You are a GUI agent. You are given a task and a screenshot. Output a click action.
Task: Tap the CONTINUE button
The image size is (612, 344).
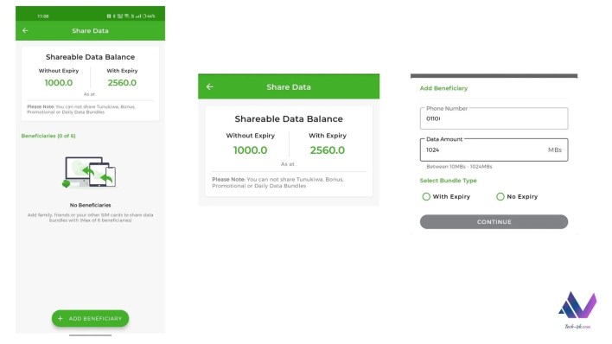point(494,222)
